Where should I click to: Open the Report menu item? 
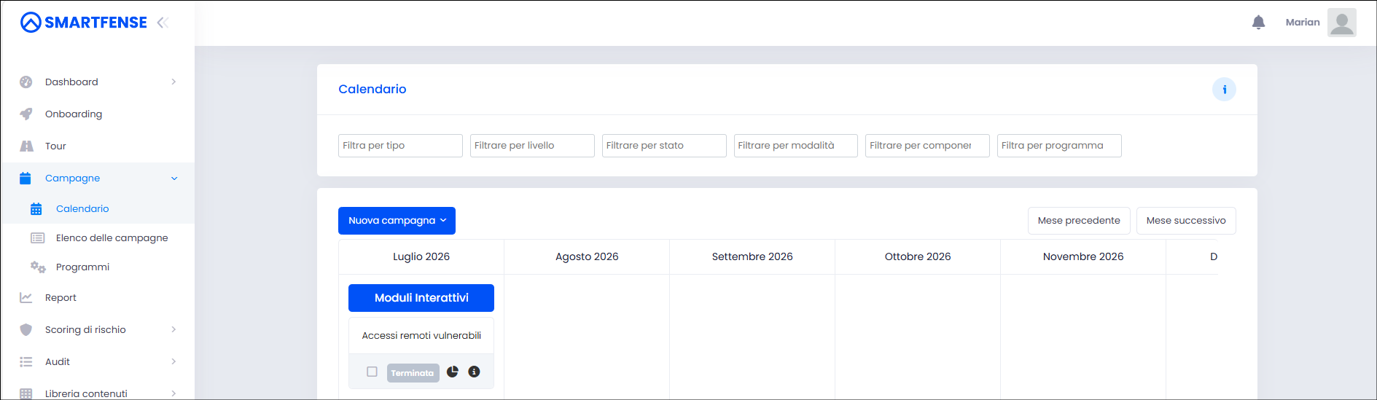coord(61,297)
